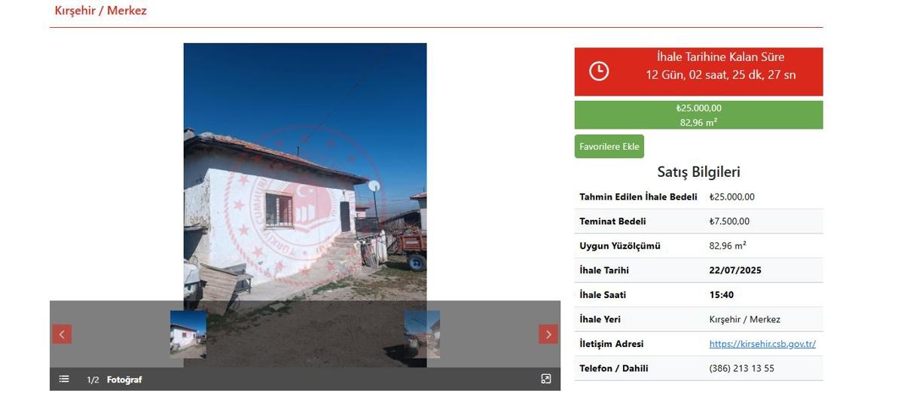
Task: Click the Teminat Bedeli amount ₺7.500,00
Action: pos(729,221)
